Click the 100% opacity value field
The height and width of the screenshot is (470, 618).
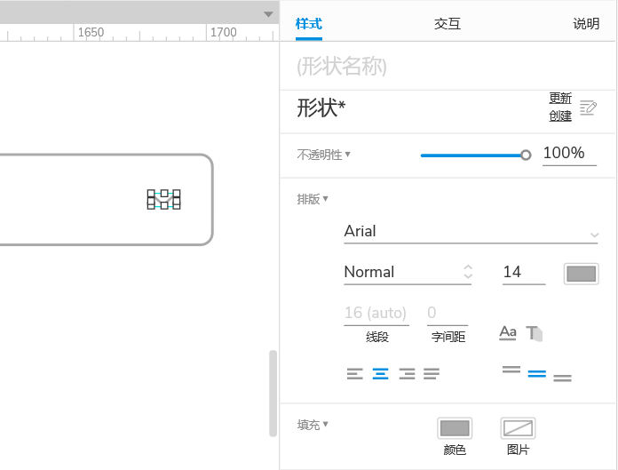569,154
